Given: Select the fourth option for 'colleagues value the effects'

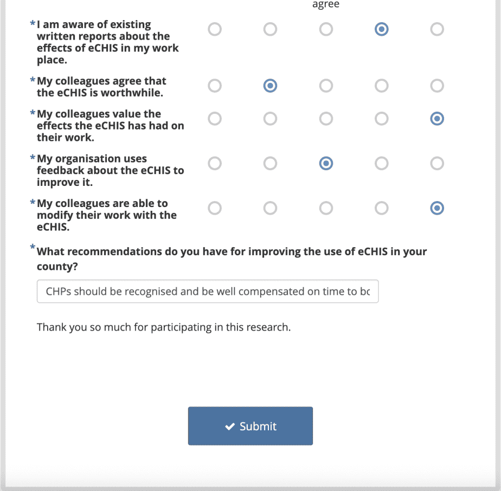Looking at the screenshot, I should (381, 119).
